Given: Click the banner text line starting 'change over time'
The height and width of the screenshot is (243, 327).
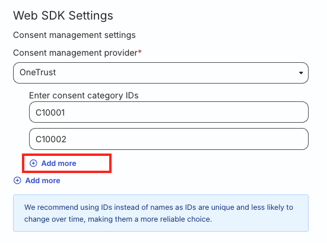Looking at the screenshot, I should point(118,219).
